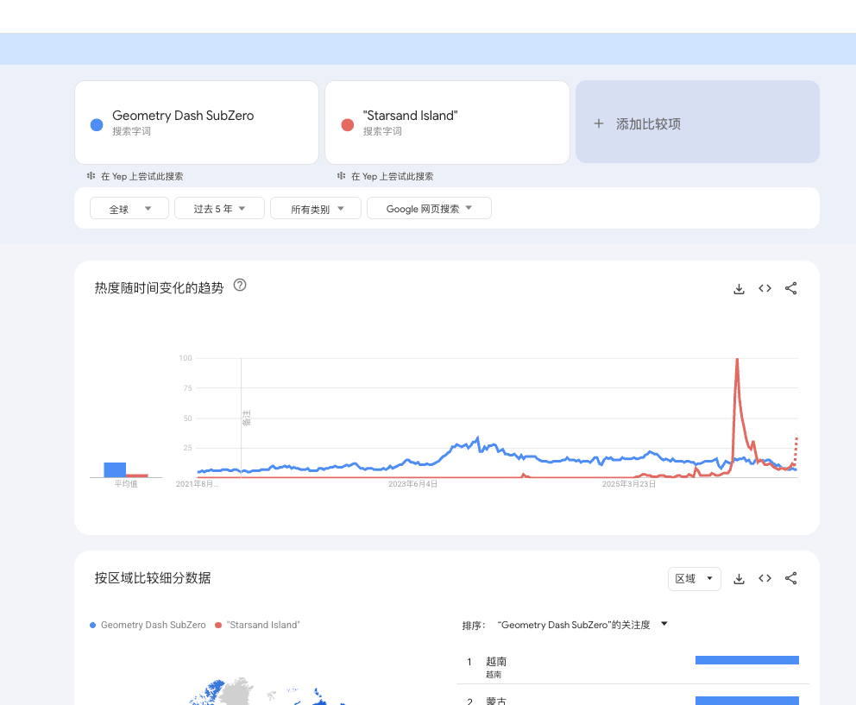The width and height of the screenshot is (856, 705).
Task: Download the regional breakdown data
Action: coord(739,579)
